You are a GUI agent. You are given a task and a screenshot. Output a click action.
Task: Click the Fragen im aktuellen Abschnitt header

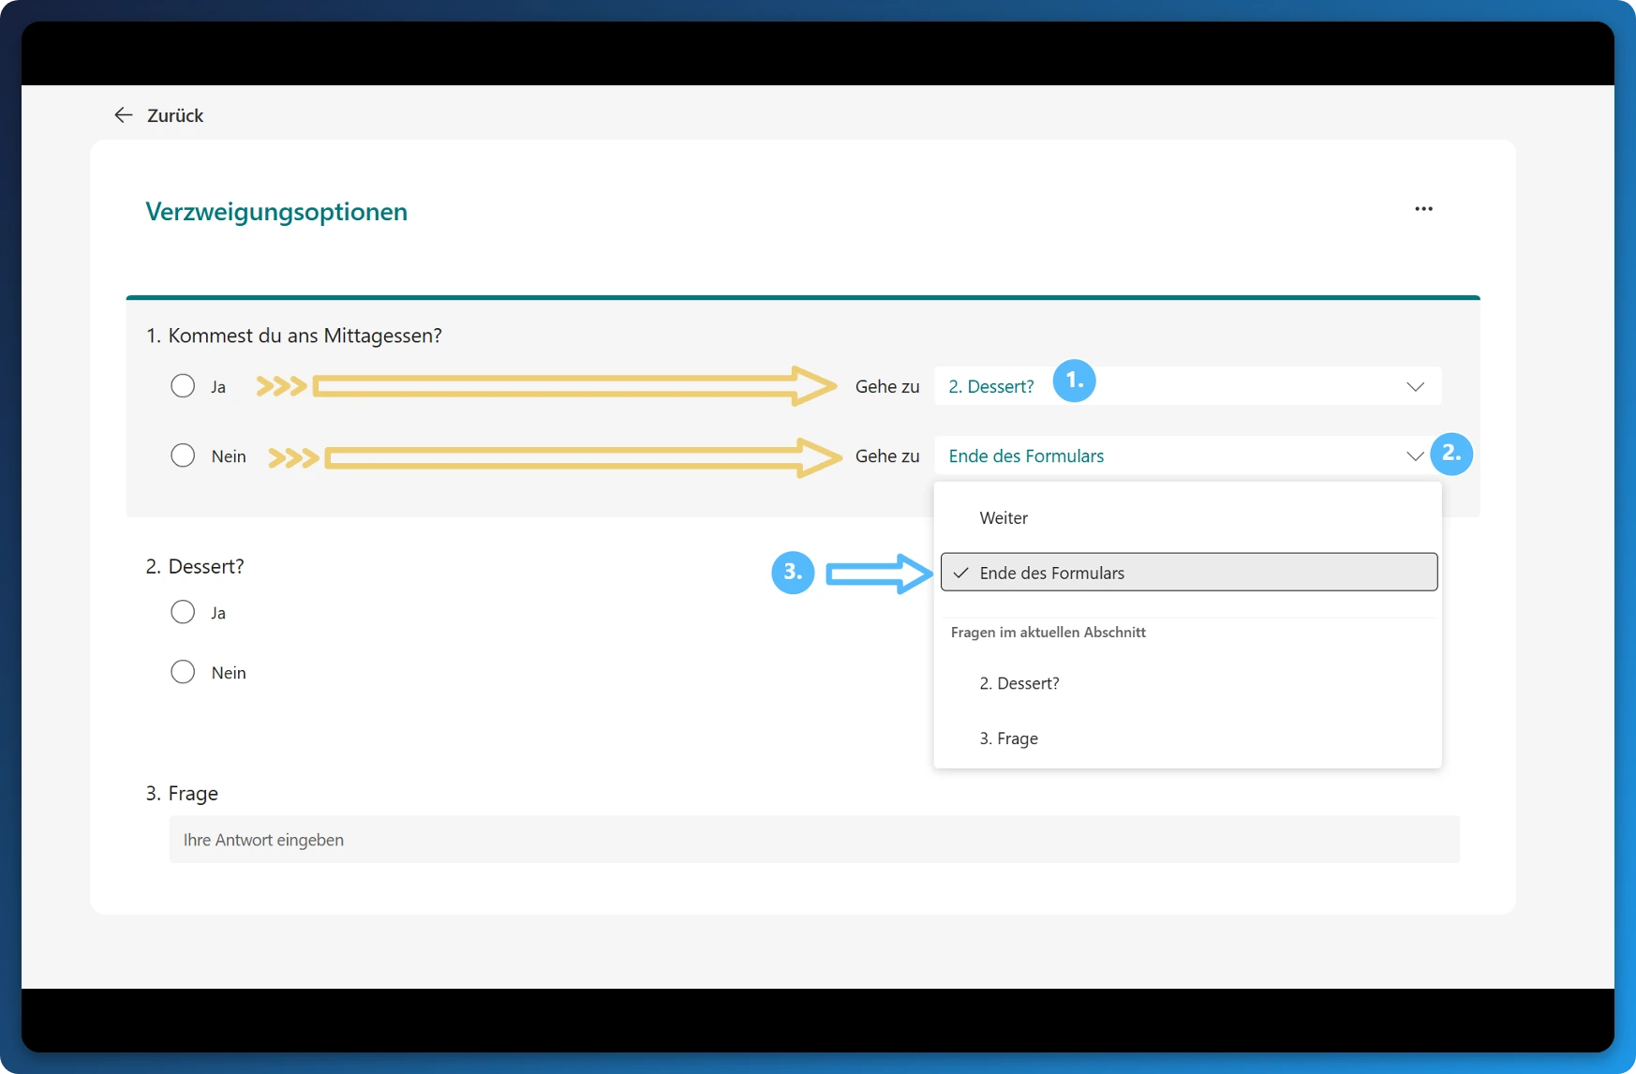1049,632
